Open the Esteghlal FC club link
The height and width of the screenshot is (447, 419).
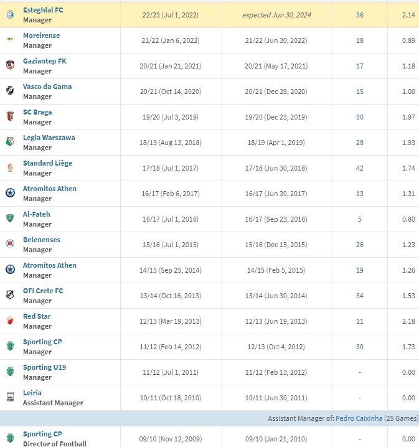click(x=43, y=10)
